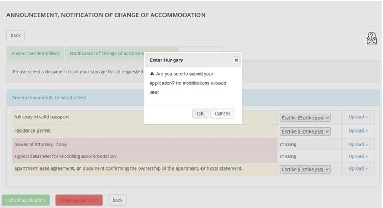This screenshot has height=208, width=383.
Task: Upload power of attorney document
Action: pyautogui.click(x=358, y=144)
